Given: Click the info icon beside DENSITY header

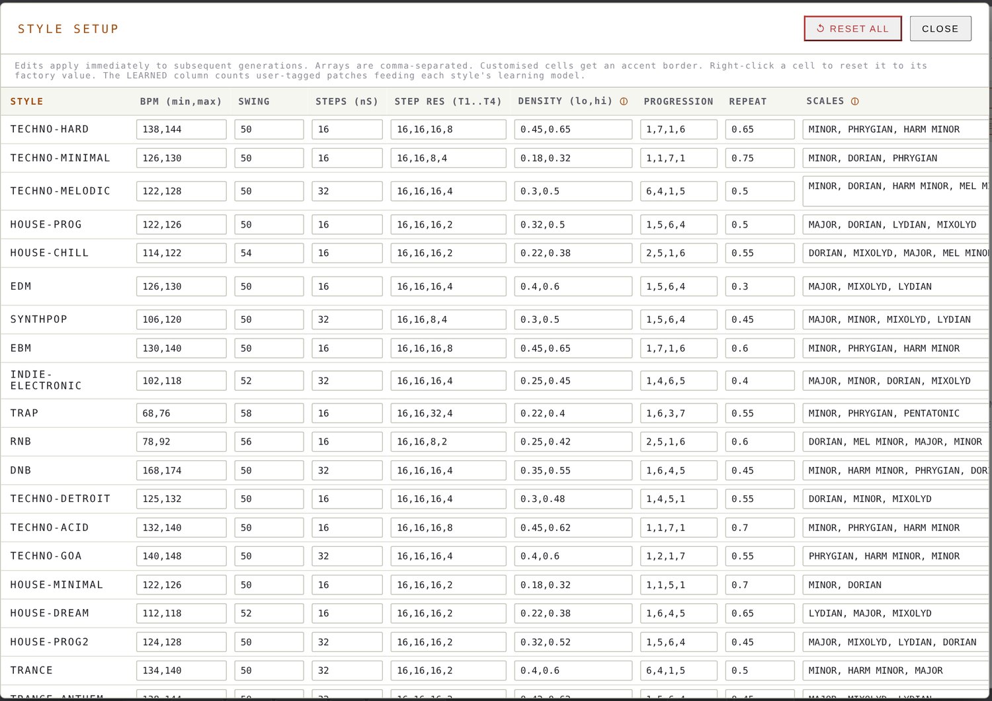Looking at the screenshot, I should (624, 101).
